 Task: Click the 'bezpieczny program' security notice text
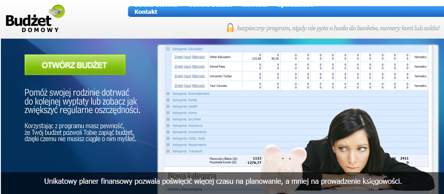(x=338, y=28)
